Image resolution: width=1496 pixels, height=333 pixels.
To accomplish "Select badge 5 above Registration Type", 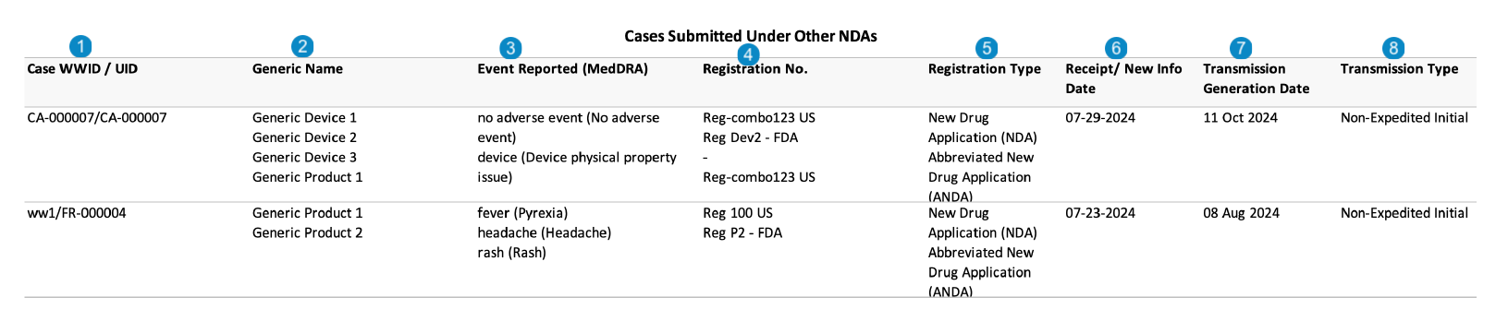I will [987, 48].
